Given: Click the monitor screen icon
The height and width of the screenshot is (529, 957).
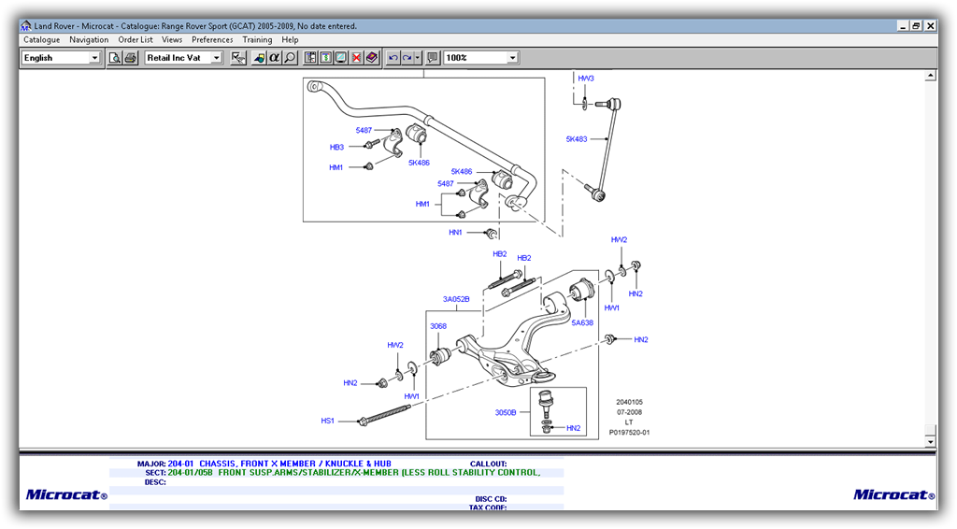Looking at the screenshot, I should tap(340, 57).
